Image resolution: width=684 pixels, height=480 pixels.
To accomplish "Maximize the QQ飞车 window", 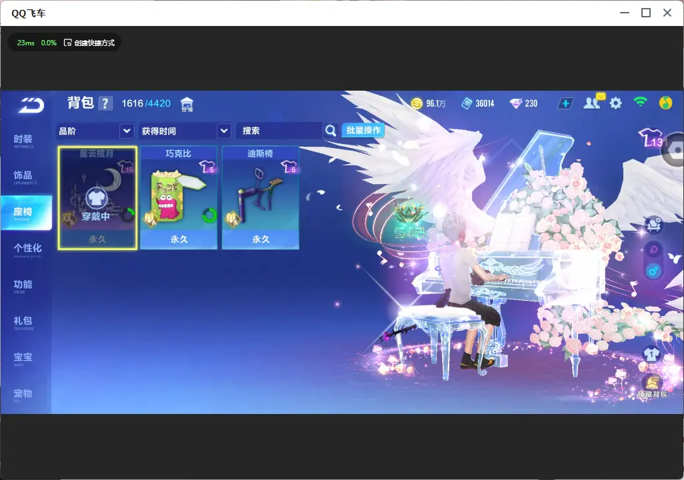I will [646, 13].
